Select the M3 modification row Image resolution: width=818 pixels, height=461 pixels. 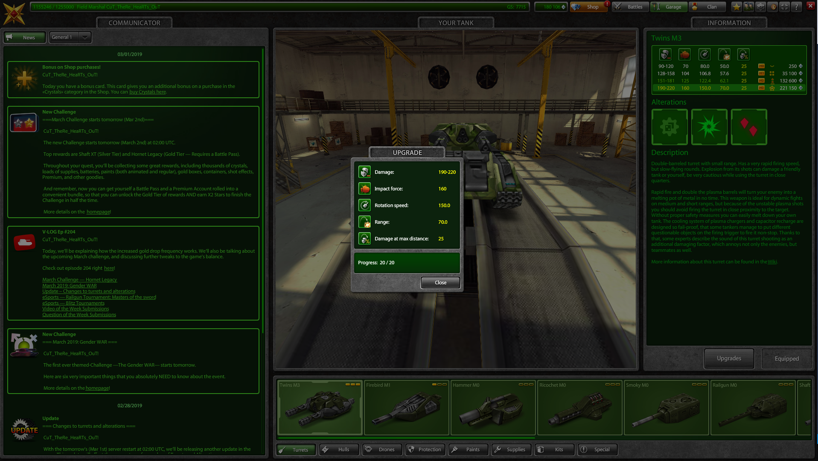click(x=729, y=88)
